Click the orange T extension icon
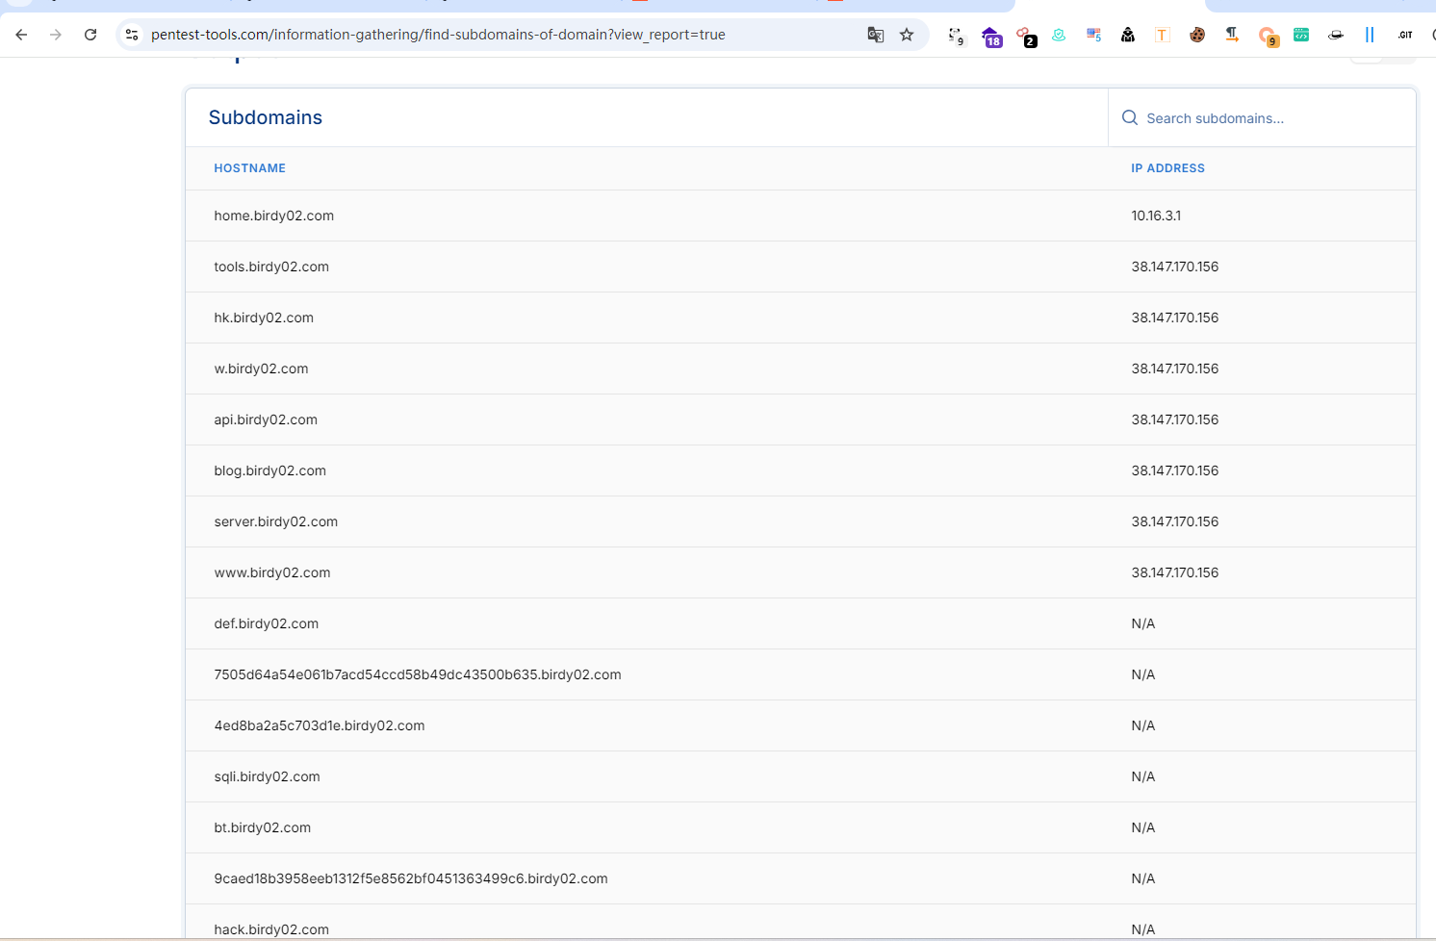Viewport: 1436px width, 941px height. [x=1162, y=35]
